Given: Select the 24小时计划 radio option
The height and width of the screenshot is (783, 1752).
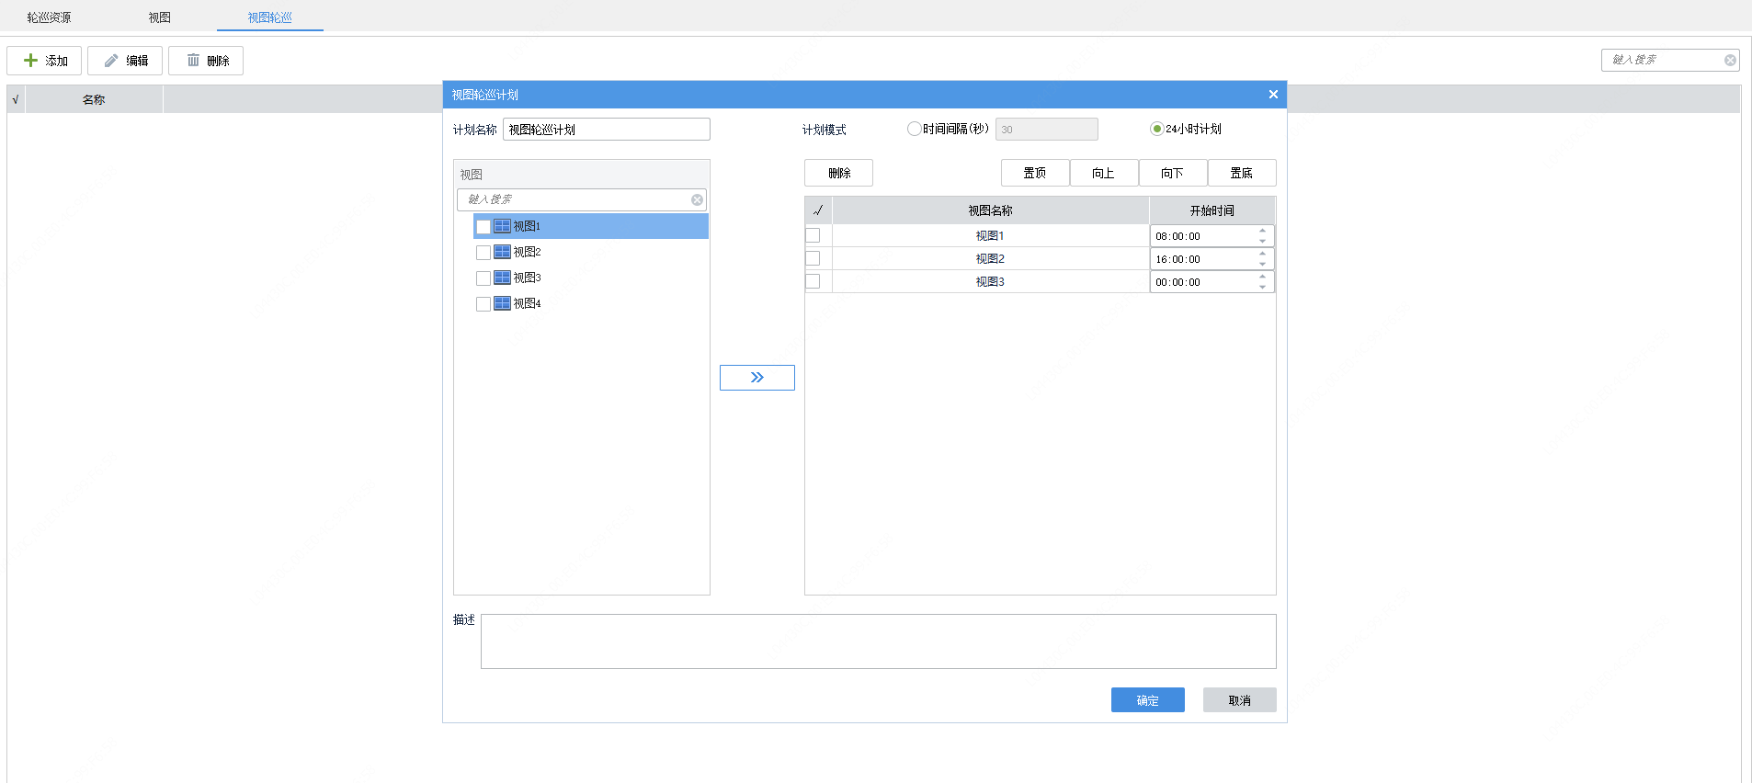Looking at the screenshot, I should (1156, 129).
